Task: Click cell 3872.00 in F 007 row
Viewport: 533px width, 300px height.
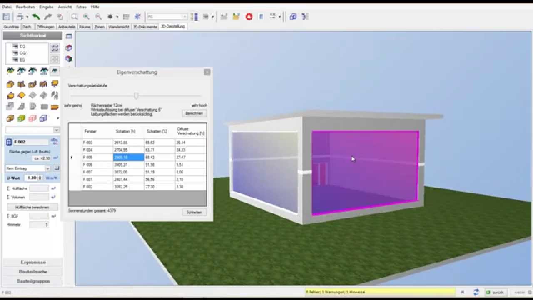Action: (x=129, y=172)
